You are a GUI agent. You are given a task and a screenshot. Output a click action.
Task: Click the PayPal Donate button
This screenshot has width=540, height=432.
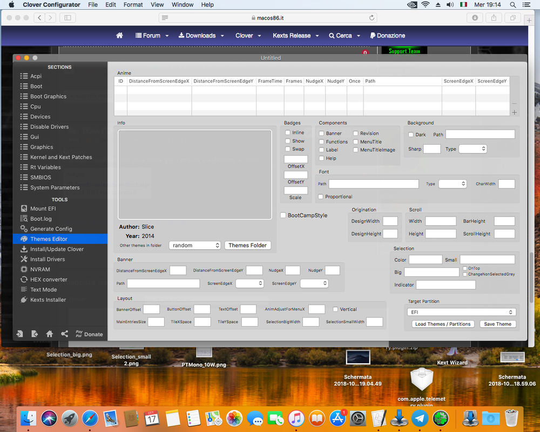click(x=89, y=334)
